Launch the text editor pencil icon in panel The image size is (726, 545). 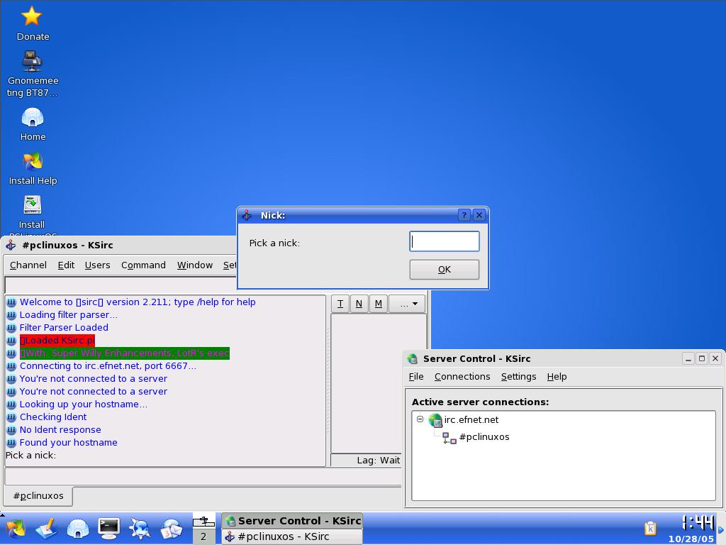47,529
